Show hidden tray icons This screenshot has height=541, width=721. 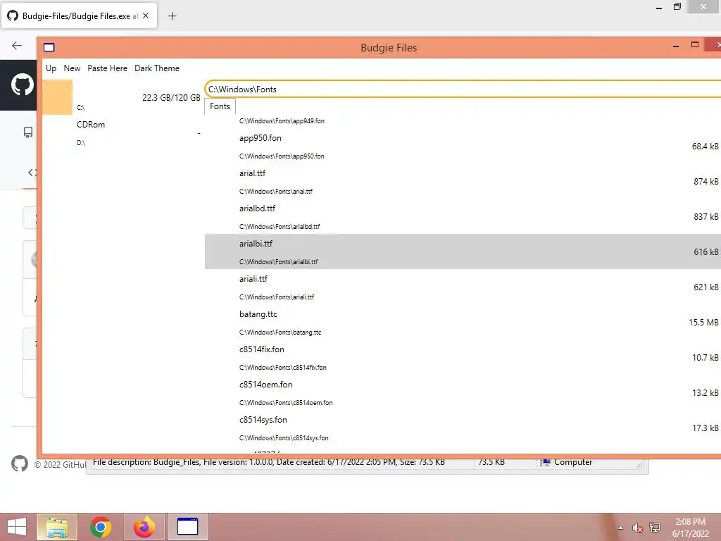[x=621, y=528]
